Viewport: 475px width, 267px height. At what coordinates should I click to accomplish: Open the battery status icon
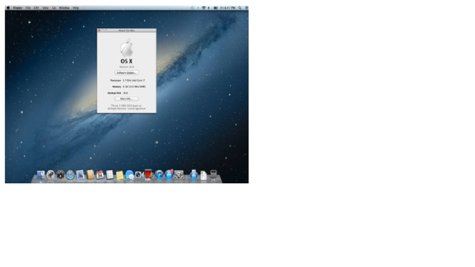coord(215,8)
